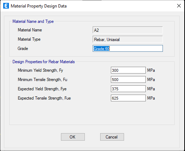Close the Material Property Design Data dialog
This screenshot has height=151, width=185.
(179, 6)
